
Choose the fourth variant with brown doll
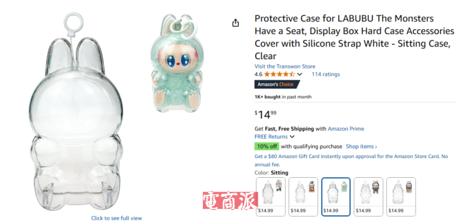(368, 197)
